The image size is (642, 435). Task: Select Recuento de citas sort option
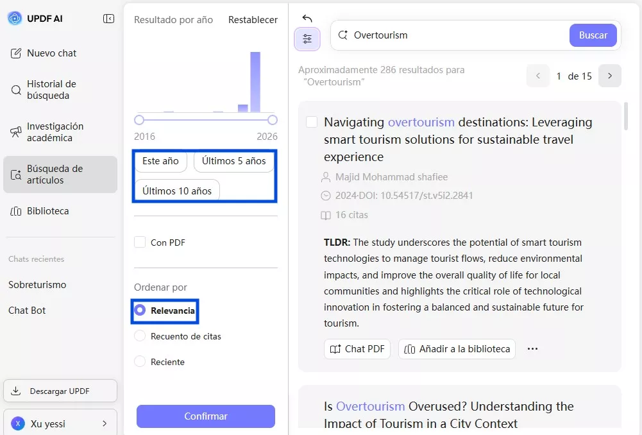140,336
